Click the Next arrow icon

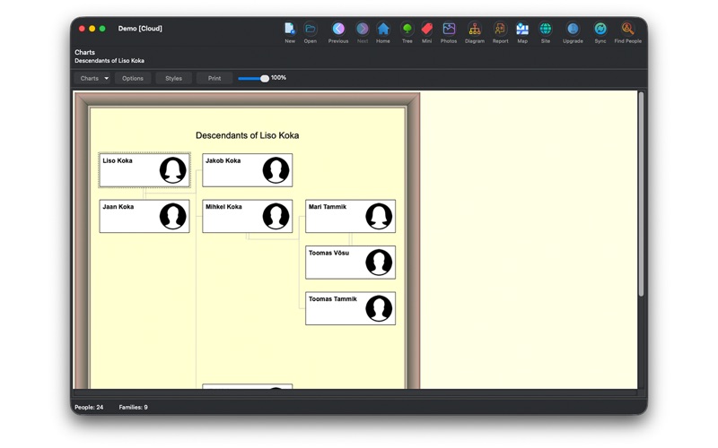363,29
